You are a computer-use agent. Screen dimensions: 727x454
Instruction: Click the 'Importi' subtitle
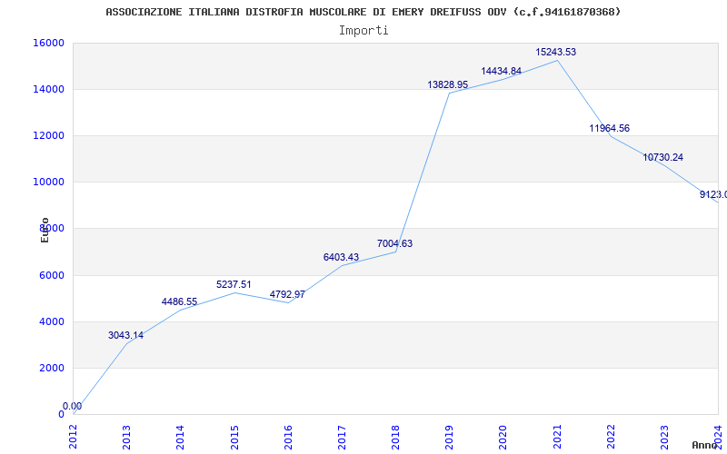(363, 31)
